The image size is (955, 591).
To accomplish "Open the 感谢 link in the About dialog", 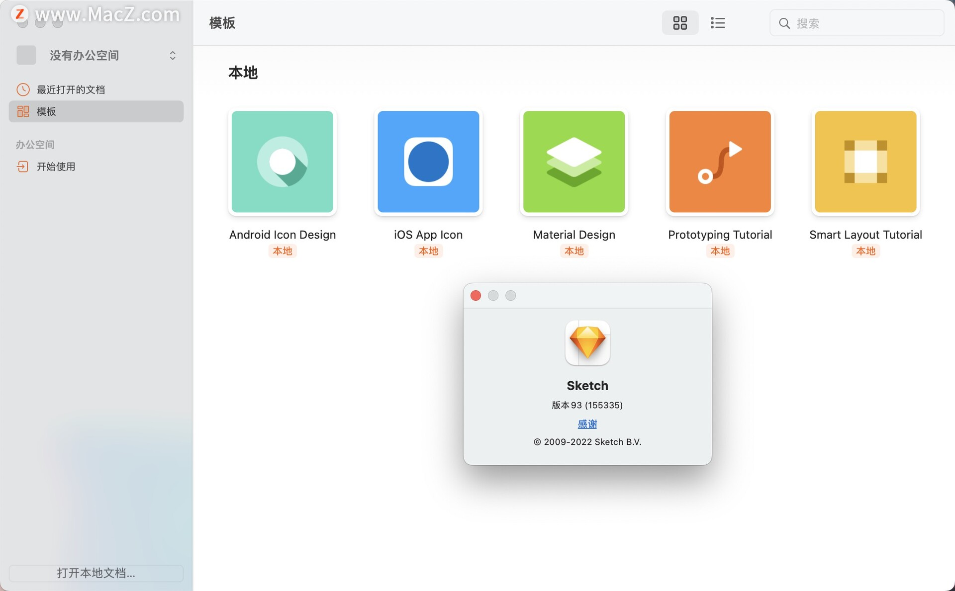I will (x=587, y=423).
